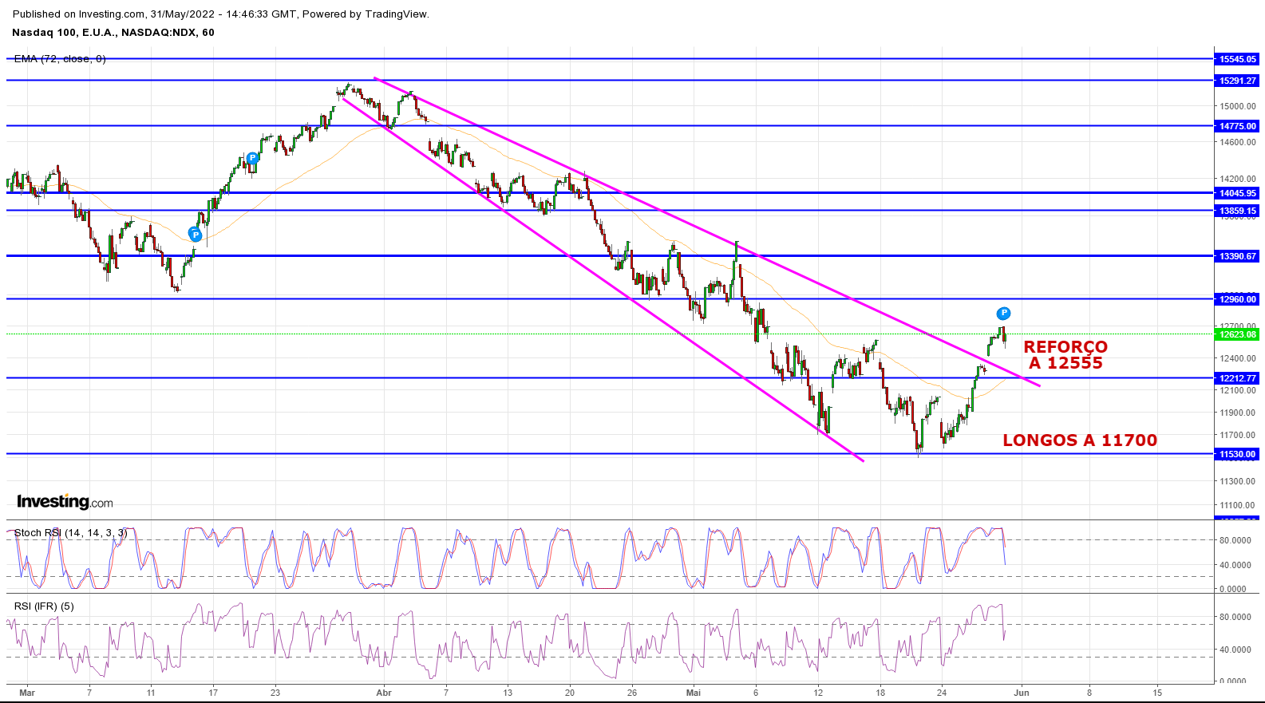Select the RSI (IFR) (5) indicator label
The image size is (1265, 703).
click(x=44, y=606)
